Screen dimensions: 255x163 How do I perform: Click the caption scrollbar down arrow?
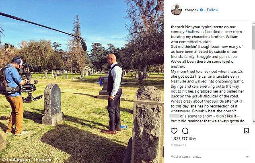coord(253,122)
